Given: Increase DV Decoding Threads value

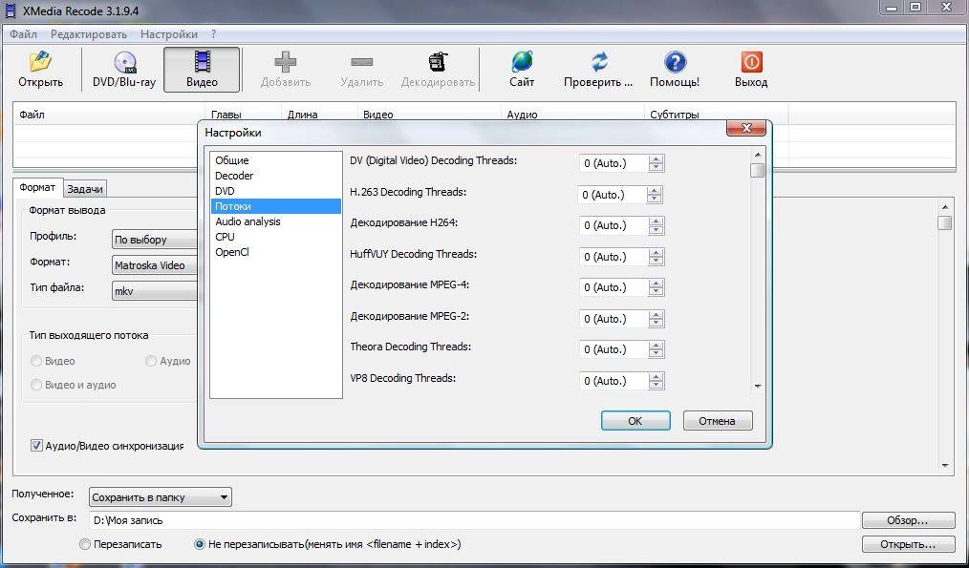Looking at the screenshot, I should (x=656, y=159).
